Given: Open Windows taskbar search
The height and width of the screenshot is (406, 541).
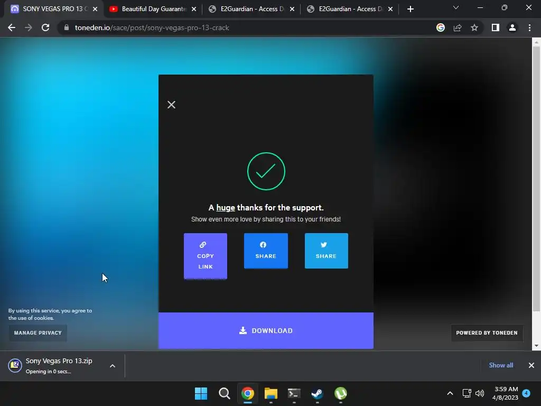Looking at the screenshot, I should pyautogui.click(x=224, y=393).
